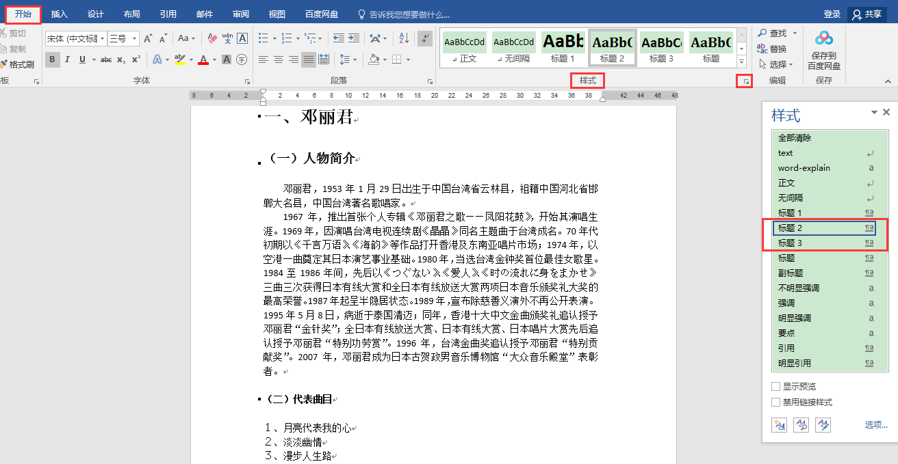
Task: Open 选项... link in Styles pane
Action: click(x=876, y=424)
